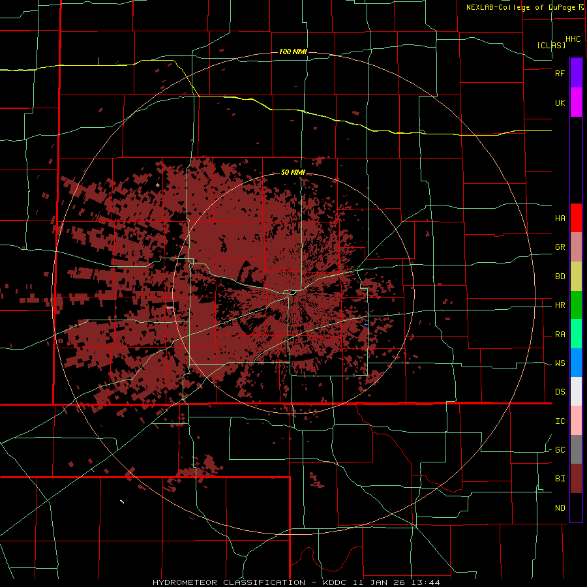Click the RF purple legend swatch

576,73
